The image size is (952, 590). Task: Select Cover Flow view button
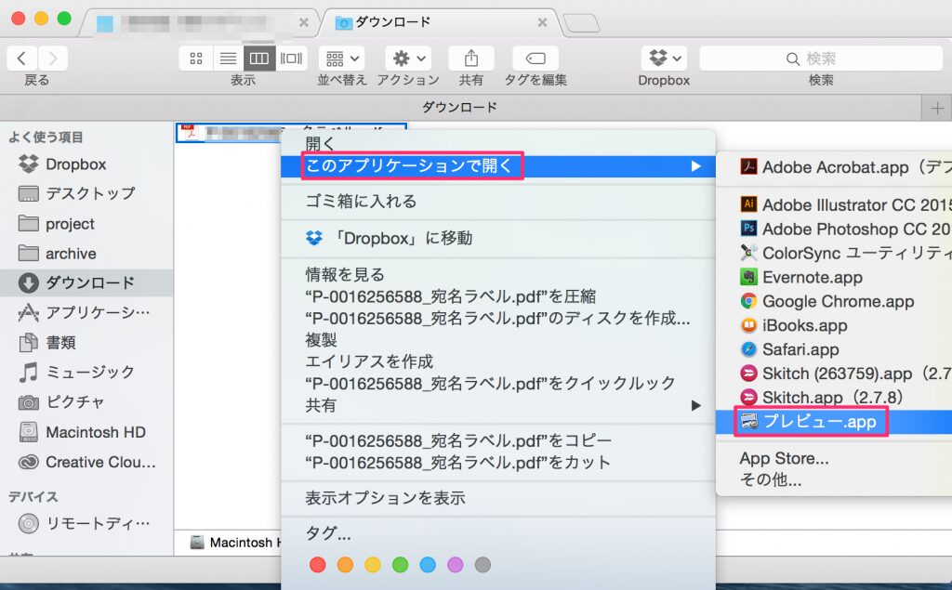pyautogui.click(x=291, y=59)
